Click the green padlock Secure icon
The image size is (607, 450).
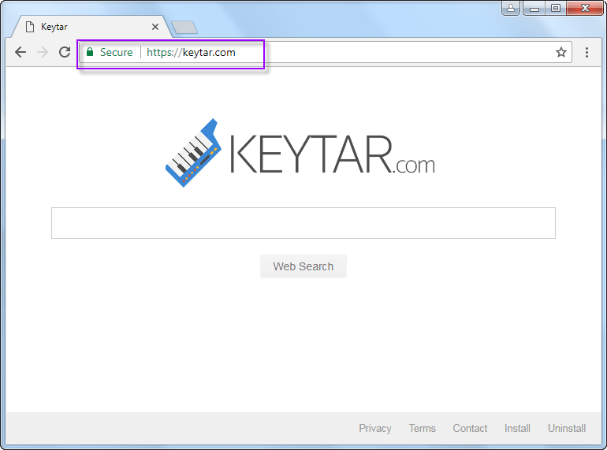pos(90,52)
